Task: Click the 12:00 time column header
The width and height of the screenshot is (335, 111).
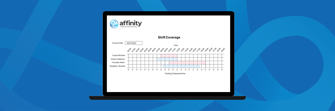Action: tap(178, 50)
